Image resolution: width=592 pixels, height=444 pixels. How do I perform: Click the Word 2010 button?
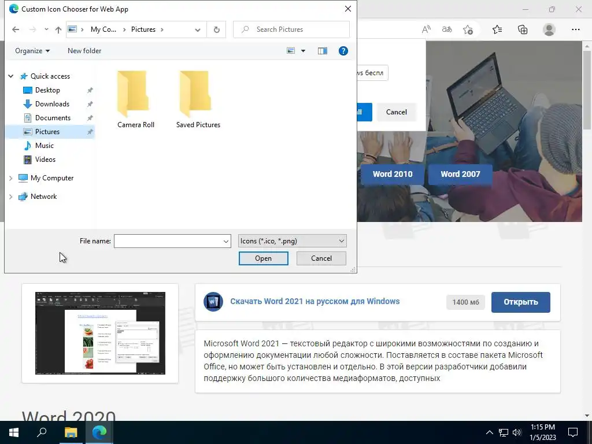point(393,174)
